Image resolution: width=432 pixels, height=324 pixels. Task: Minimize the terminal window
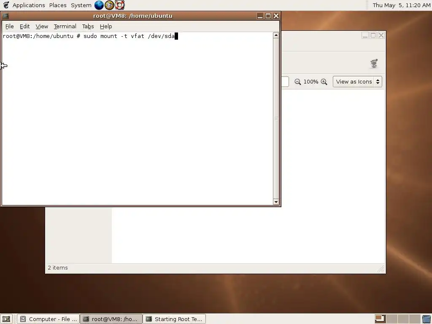260,16
